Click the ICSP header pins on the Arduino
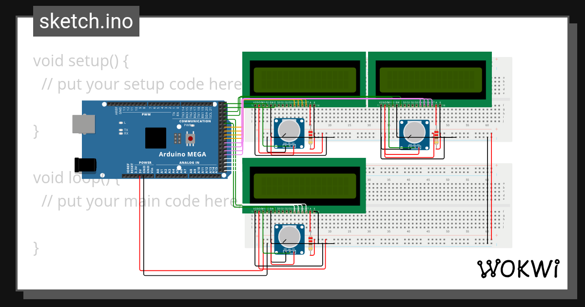This screenshot has height=307, width=585. 177,139
